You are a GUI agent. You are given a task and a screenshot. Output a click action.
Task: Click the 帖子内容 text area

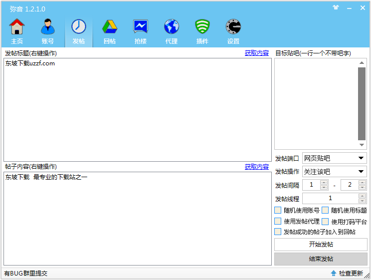click(138, 219)
